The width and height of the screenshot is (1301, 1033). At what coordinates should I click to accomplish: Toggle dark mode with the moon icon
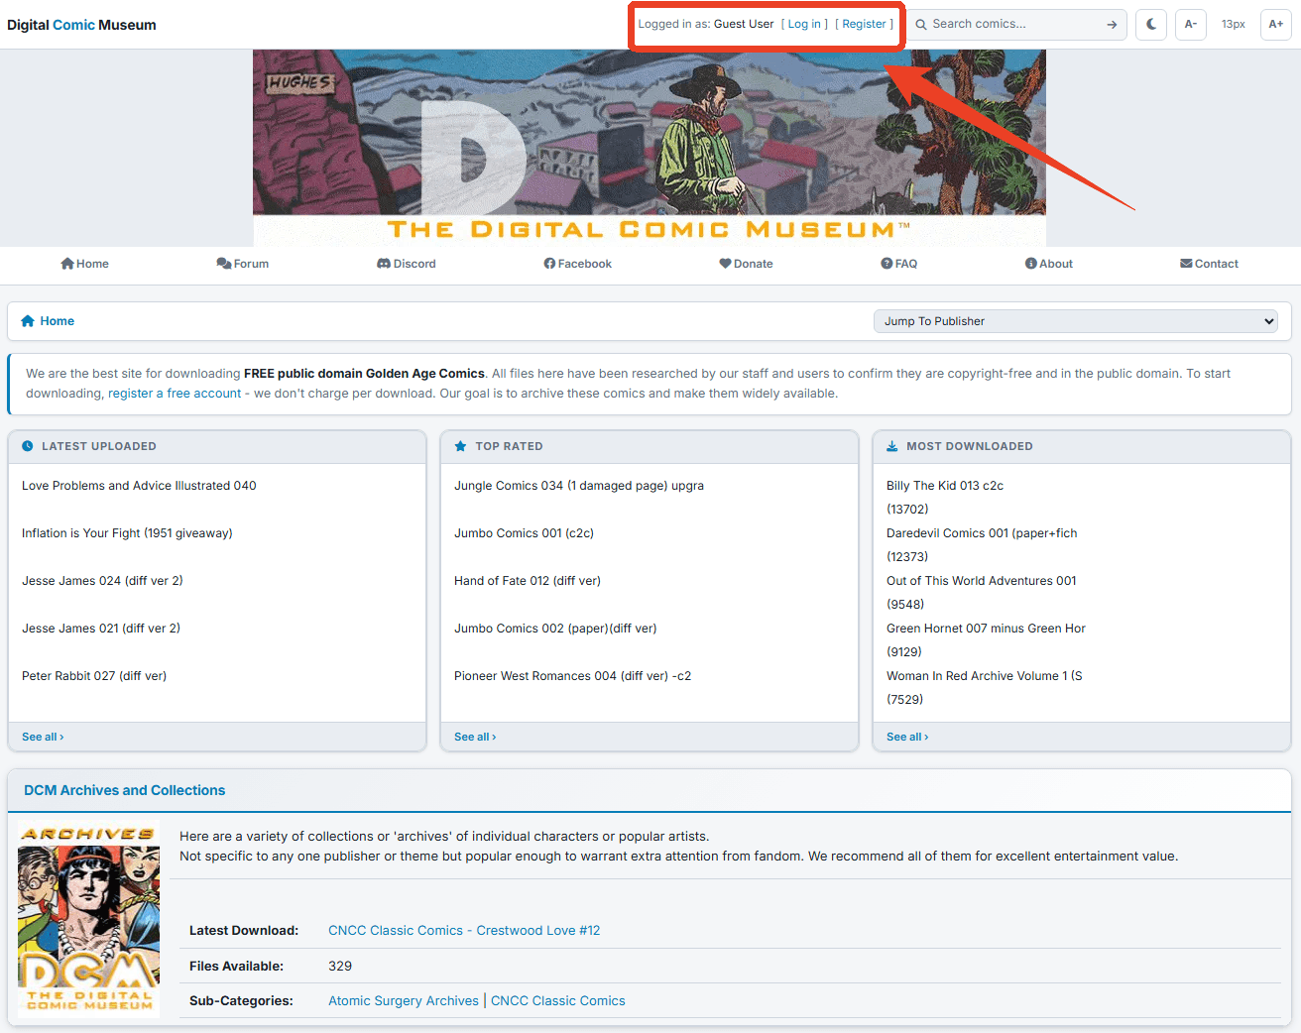(1150, 24)
